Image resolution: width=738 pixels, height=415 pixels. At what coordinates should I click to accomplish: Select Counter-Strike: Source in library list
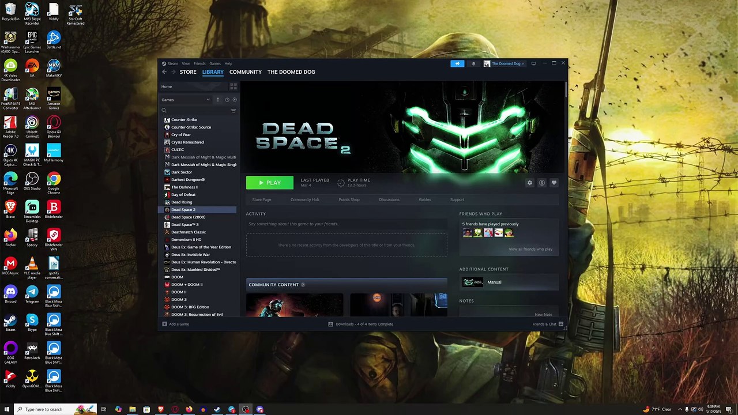tap(197, 127)
